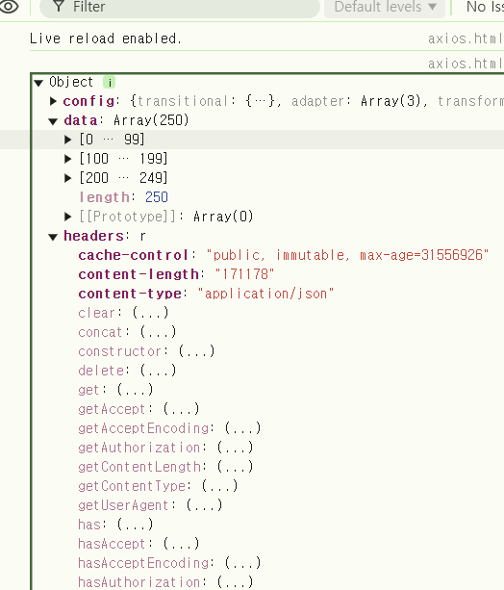Collapse the root Object entry
The image size is (504, 590).
(38, 83)
